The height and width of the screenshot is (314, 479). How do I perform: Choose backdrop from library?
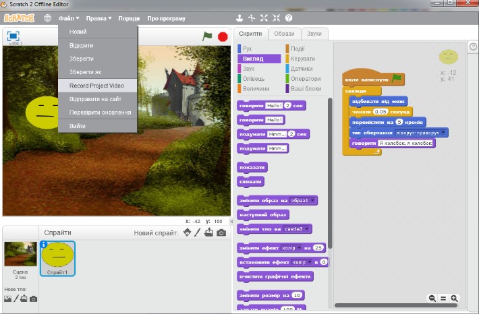pos(7,299)
